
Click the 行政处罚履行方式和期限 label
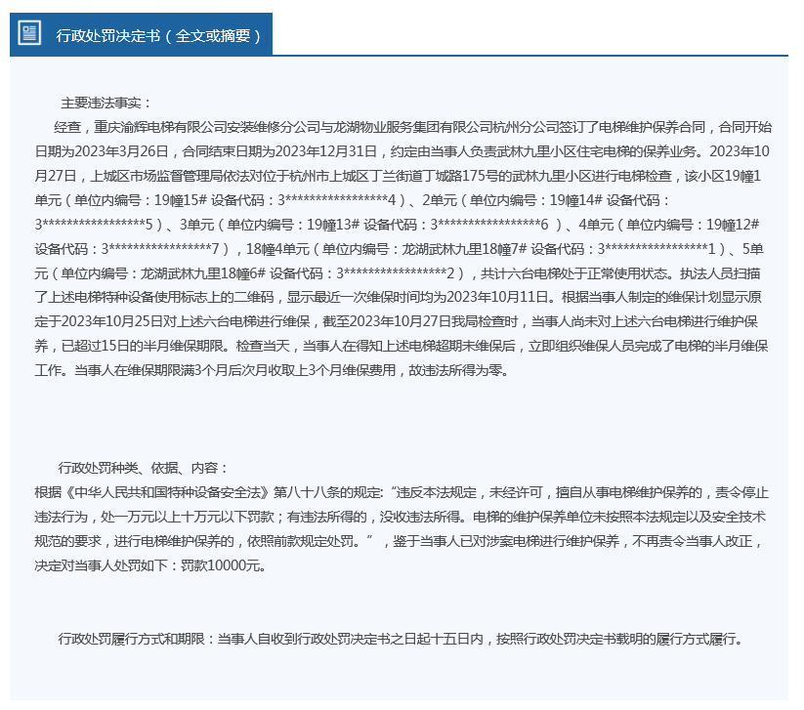[x=132, y=639]
